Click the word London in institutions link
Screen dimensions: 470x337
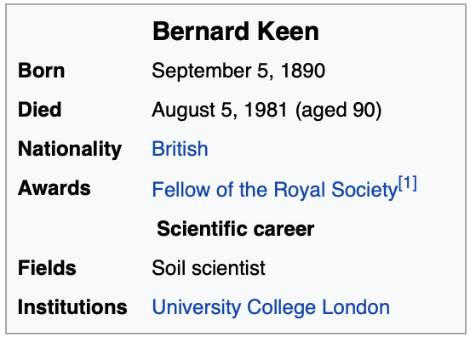tap(356, 308)
